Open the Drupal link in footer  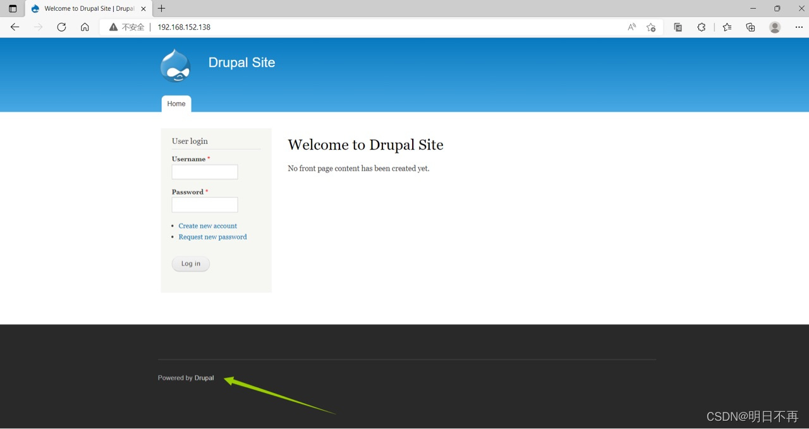coord(204,378)
